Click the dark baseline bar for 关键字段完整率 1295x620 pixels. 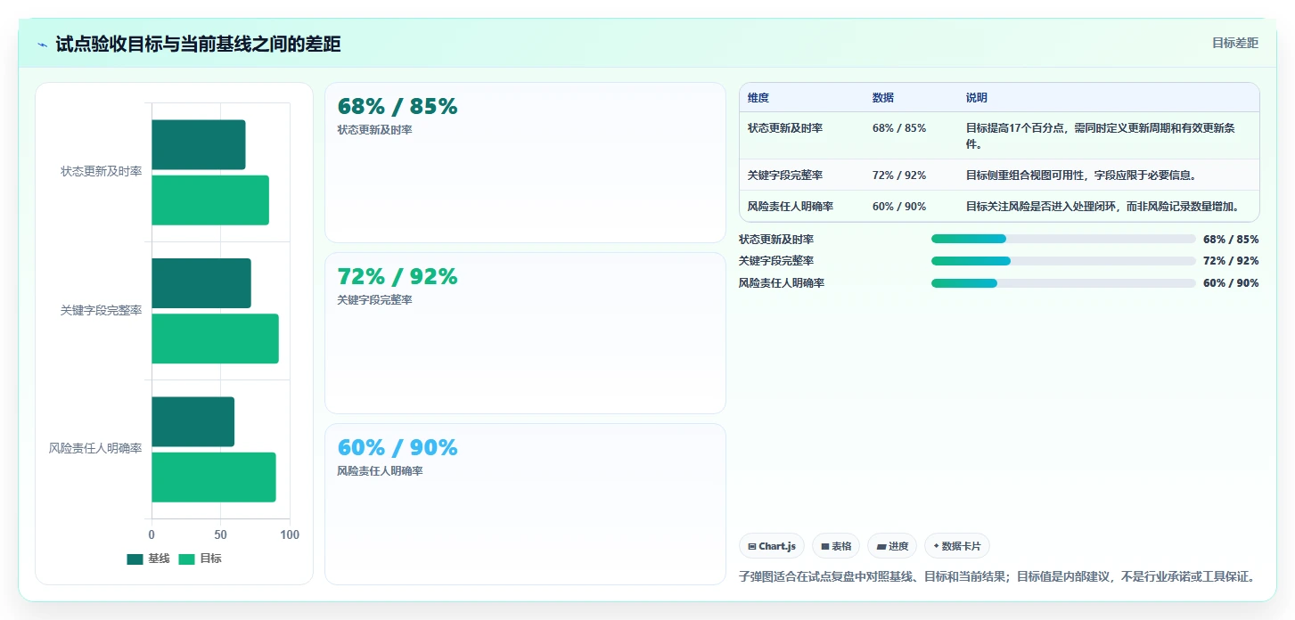(x=201, y=283)
